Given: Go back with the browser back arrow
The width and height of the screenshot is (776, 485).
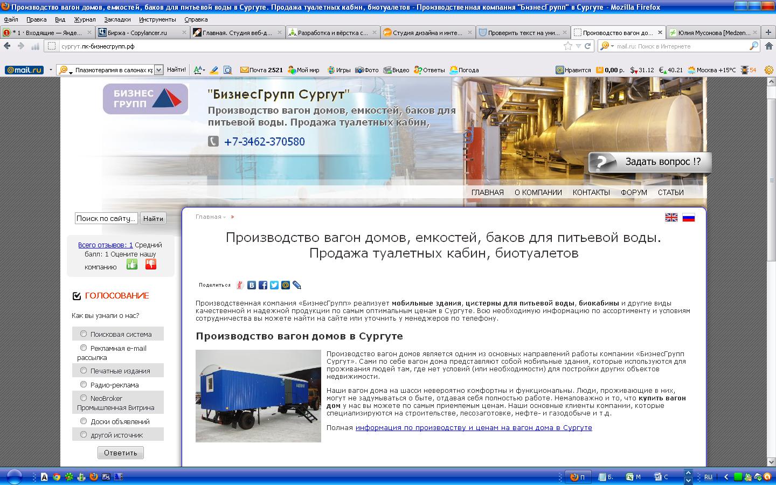Looking at the screenshot, I should coord(8,46).
